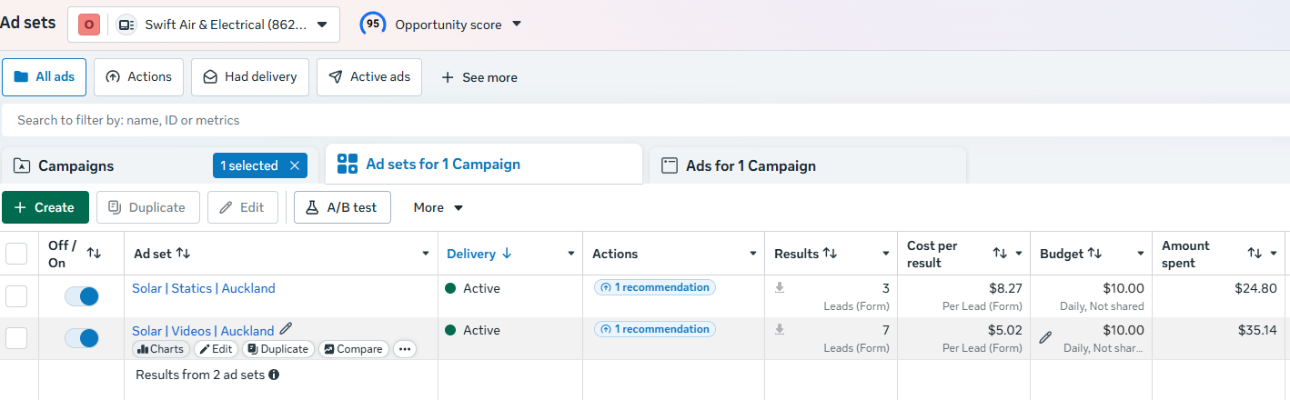Screen dimensions: 1290x400
Task: Click download icon in Solar Statics results
Action: tap(780, 287)
